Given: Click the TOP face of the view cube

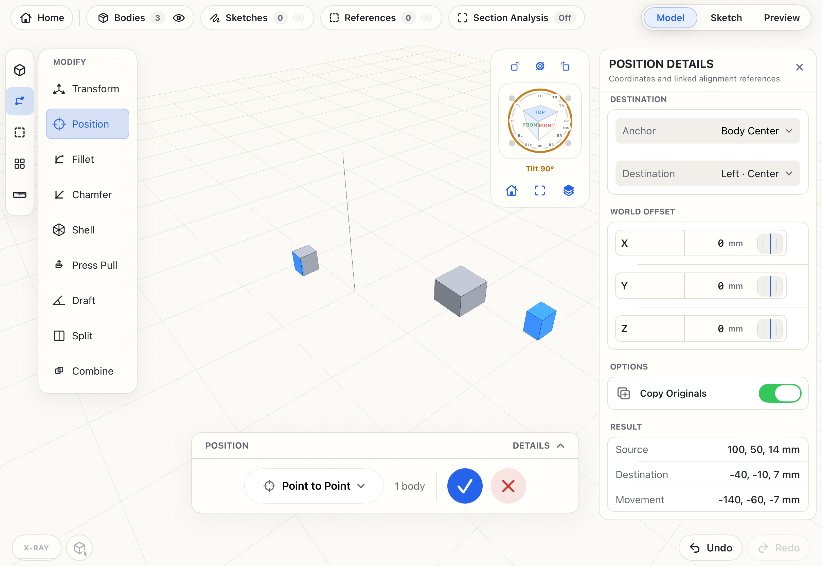Looking at the screenshot, I should click(x=539, y=112).
